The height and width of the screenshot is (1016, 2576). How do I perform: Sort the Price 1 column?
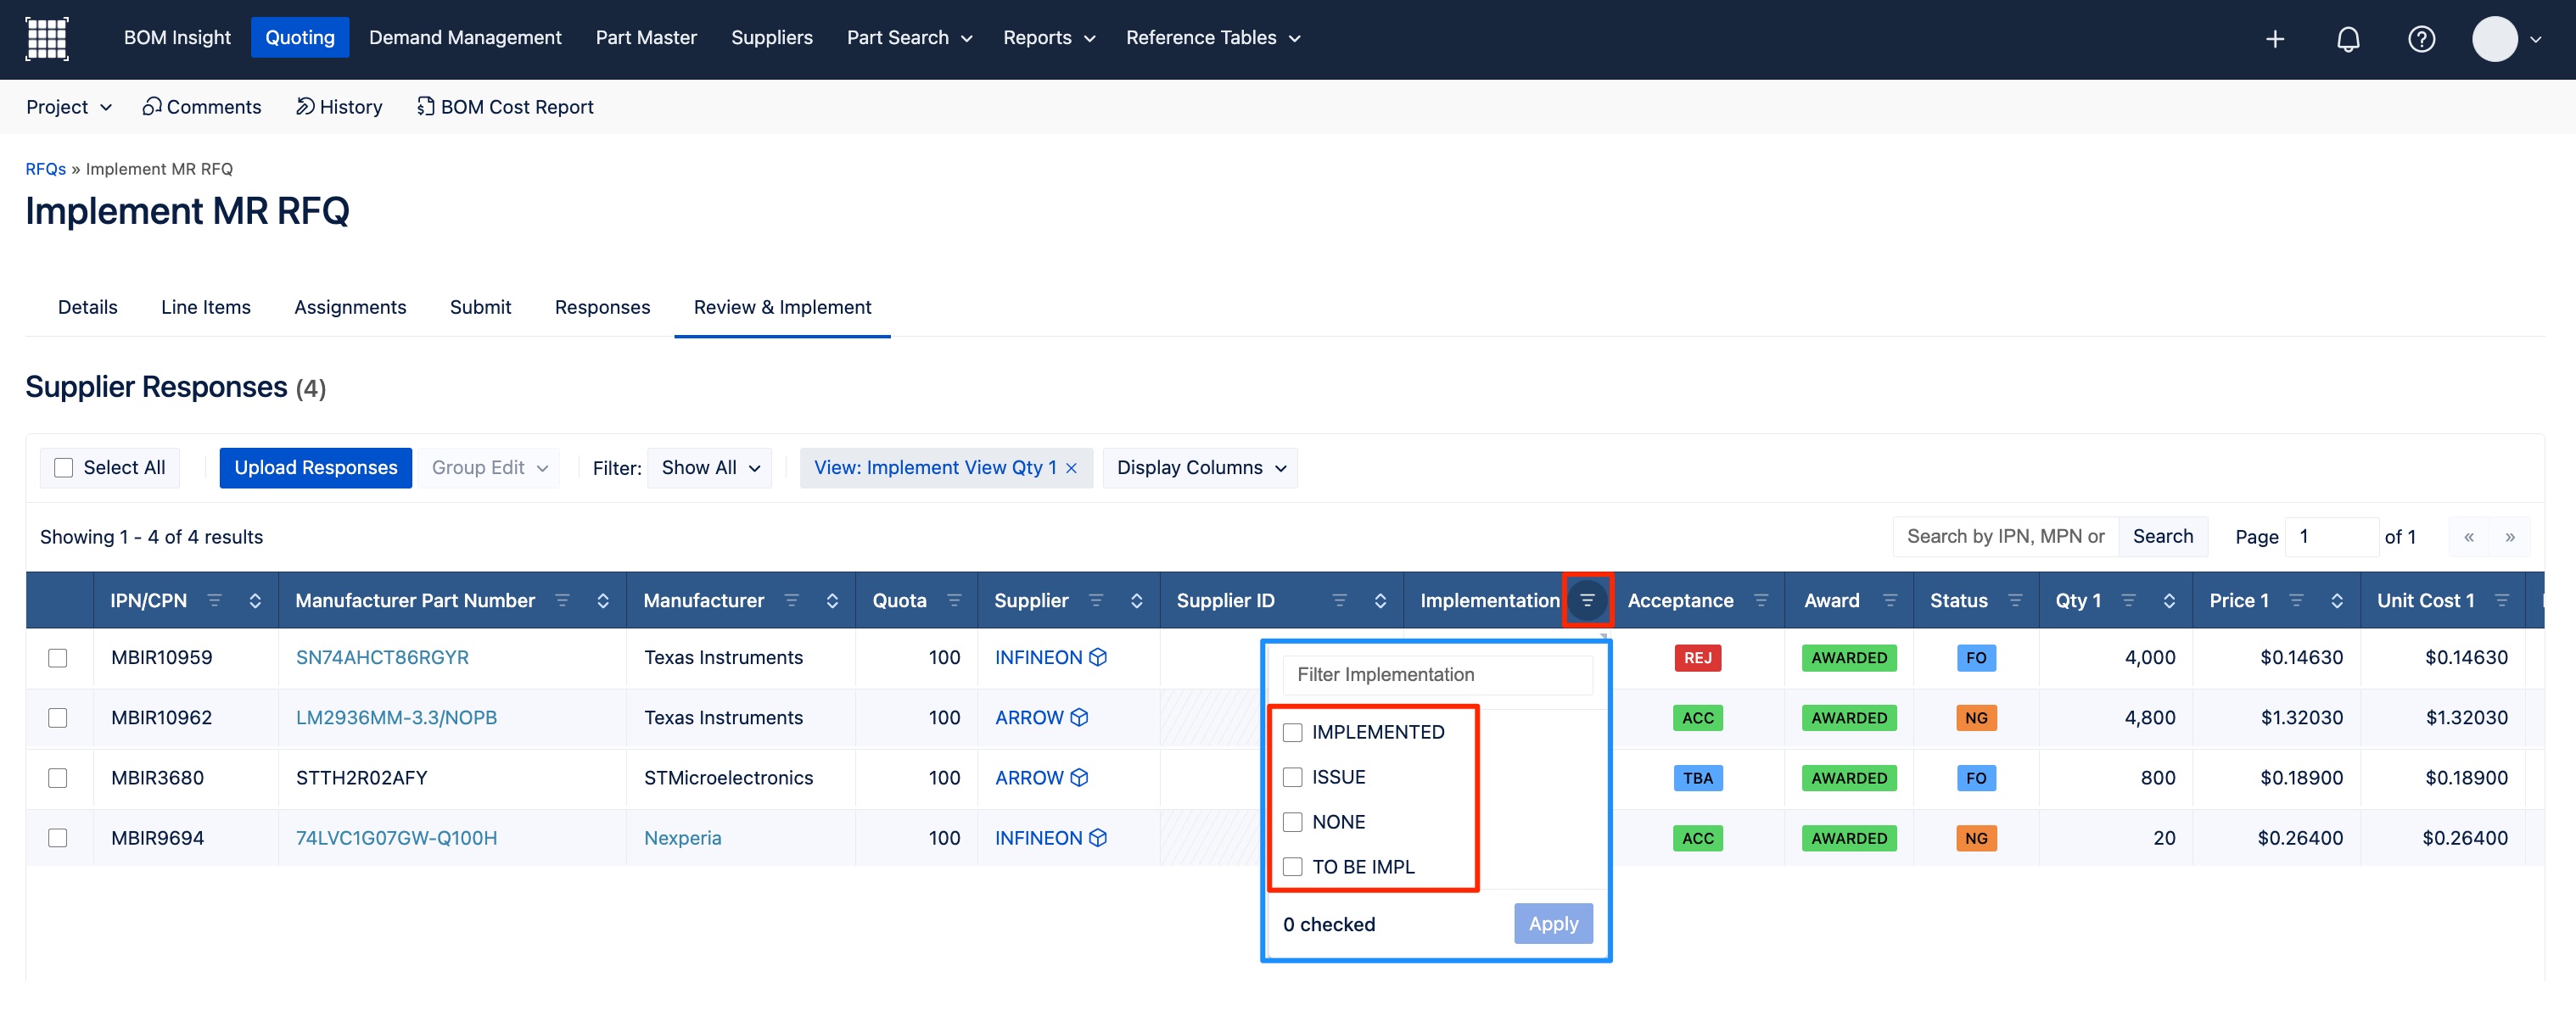click(x=2337, y=600)
